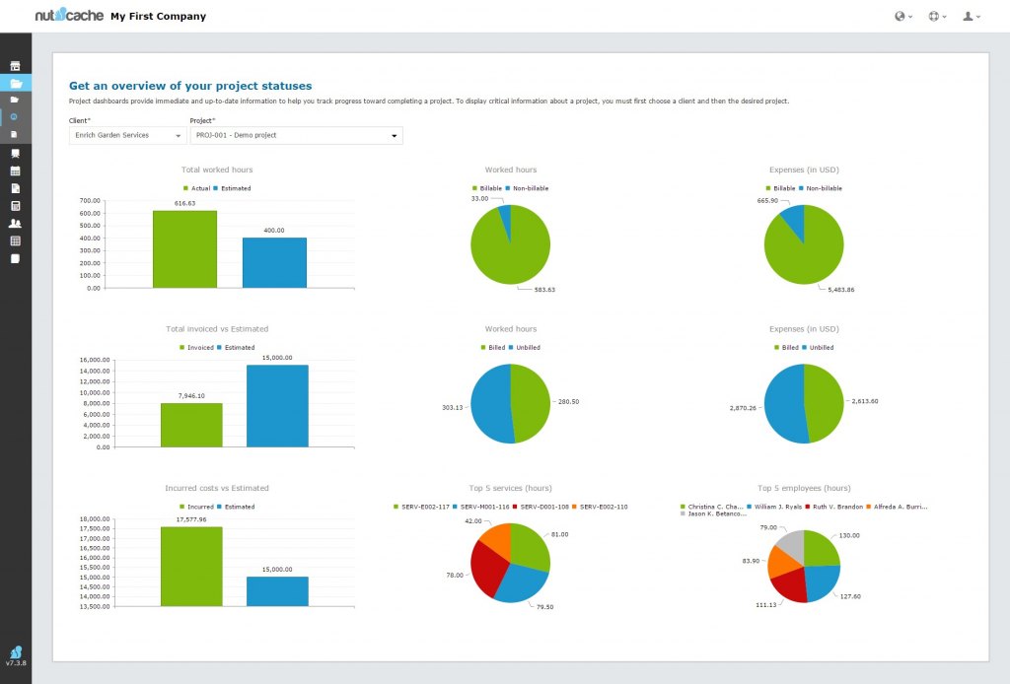Open the Project dropdown PROJ-001 - Demo project
This screenshot has height=684, width=1010.
[x=296, y=135]
